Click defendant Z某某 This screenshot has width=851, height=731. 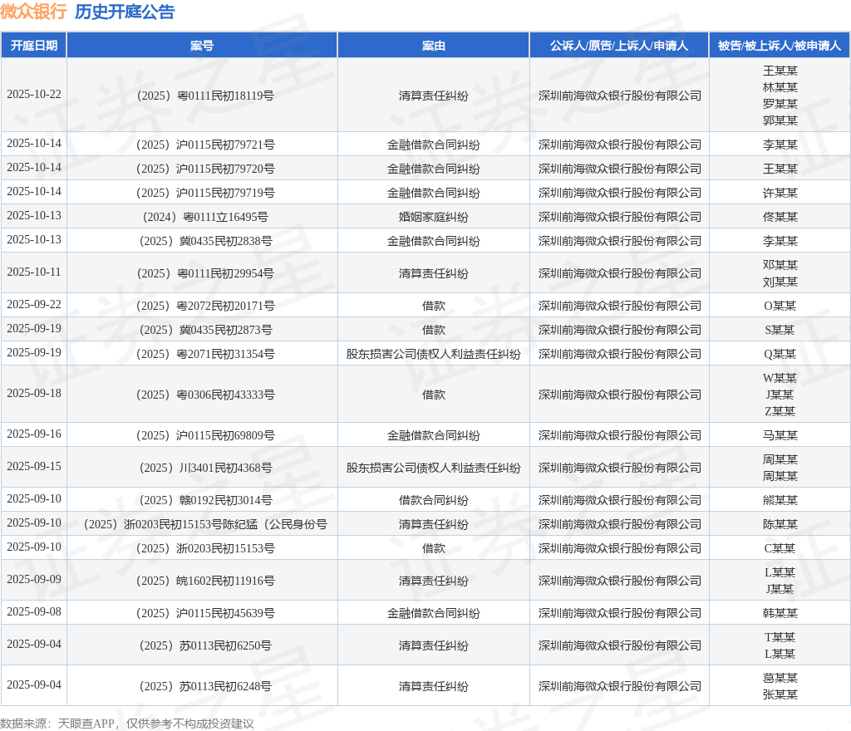[x=780, y=411]
